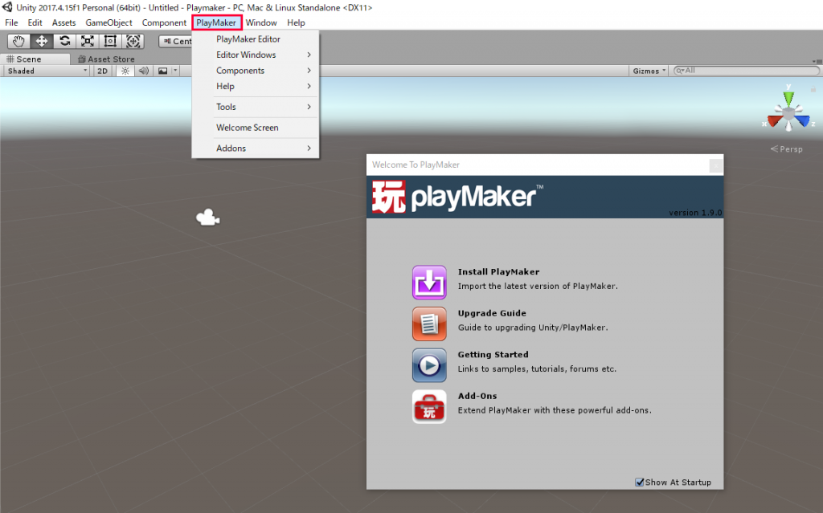Click the Install PlayMaker icon

pyautogui.click(x=429, y=283)
